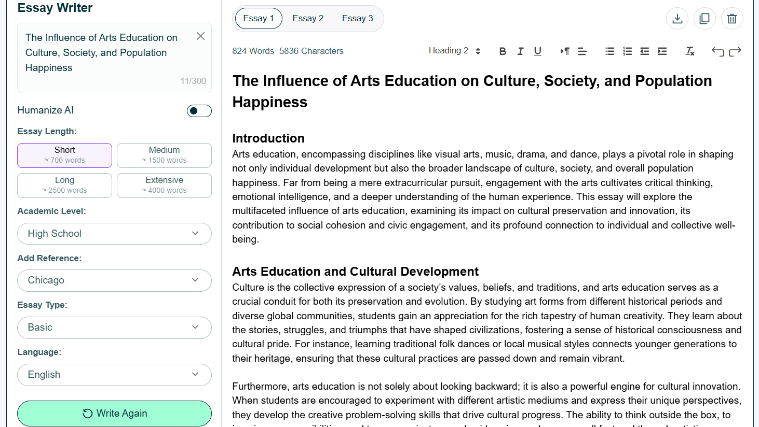Increase the indent level

point(662,51)
